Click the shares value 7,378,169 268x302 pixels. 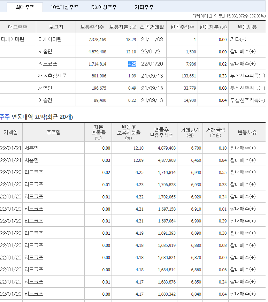pos(98,40)
